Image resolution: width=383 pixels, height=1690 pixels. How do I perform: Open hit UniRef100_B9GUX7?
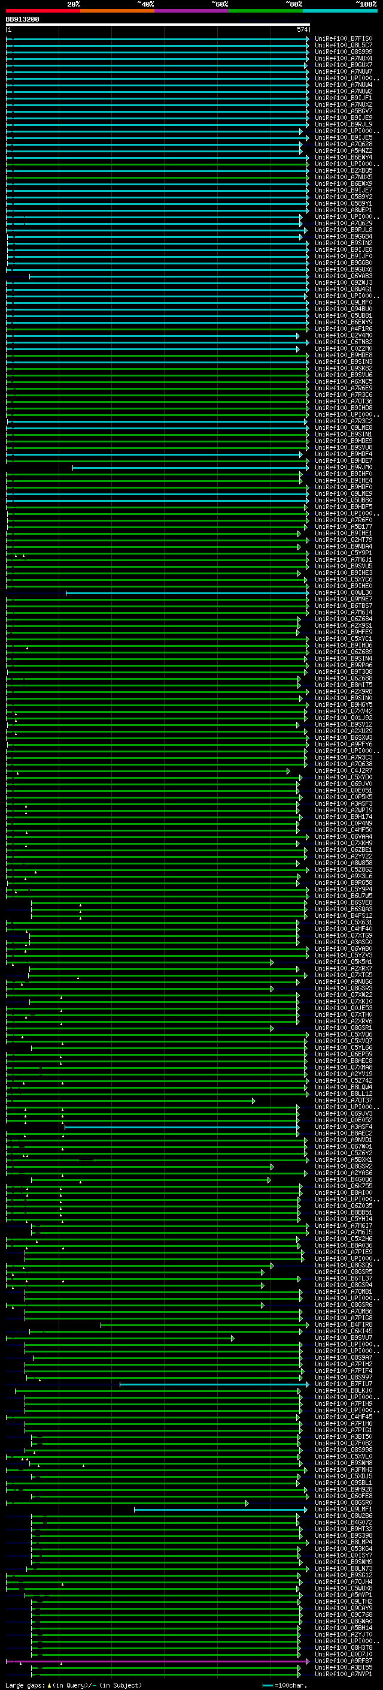[x=343, y=65]
